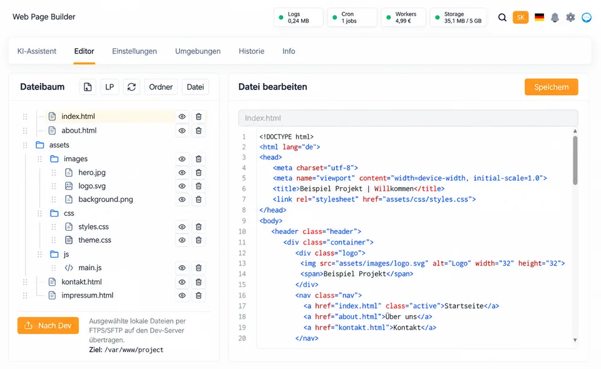Delete index.html with trash icon
The image size is (601, 369).
(198, 116)
